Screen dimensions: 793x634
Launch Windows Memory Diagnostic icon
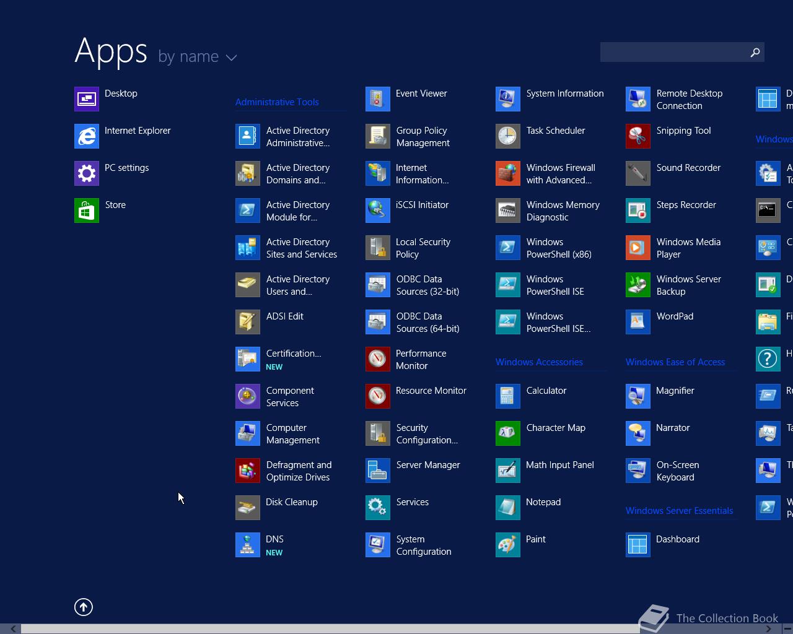[508, 211]
